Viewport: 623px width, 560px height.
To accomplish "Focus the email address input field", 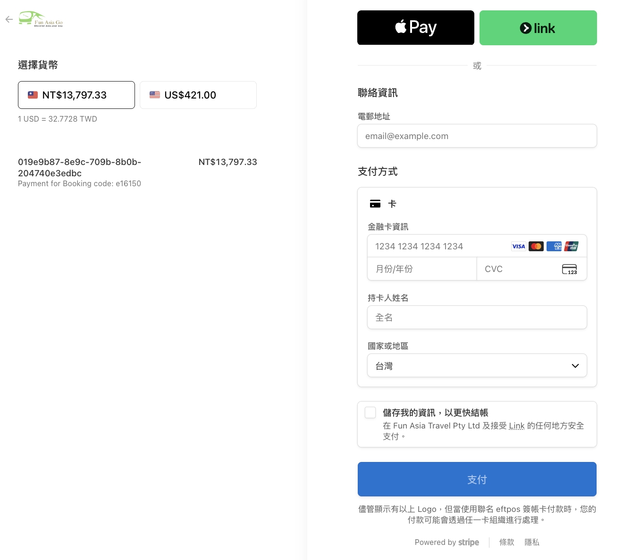I will (x=477, y=136).
